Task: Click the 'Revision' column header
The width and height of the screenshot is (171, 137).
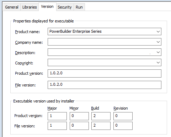Action: 121,108
